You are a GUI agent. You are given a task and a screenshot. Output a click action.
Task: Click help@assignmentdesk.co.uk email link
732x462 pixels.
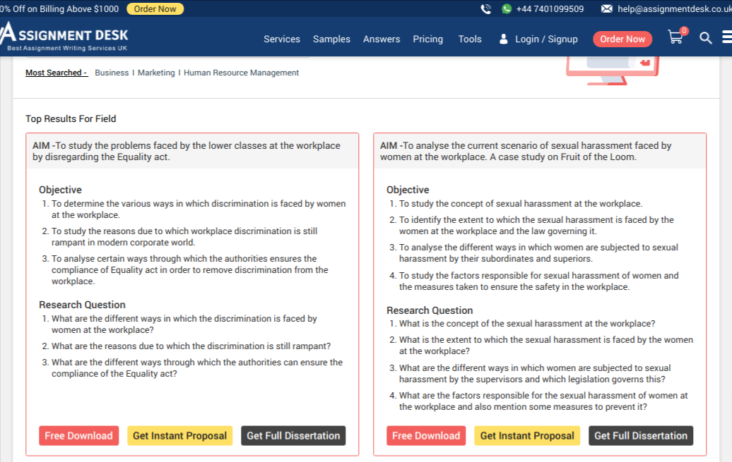pyautogui.click(x=674, y=9)
